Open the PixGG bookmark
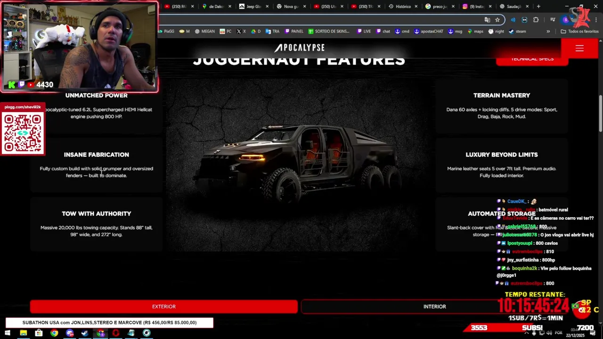The height and width of the screenshot is (339, 603). coord(167,32)
